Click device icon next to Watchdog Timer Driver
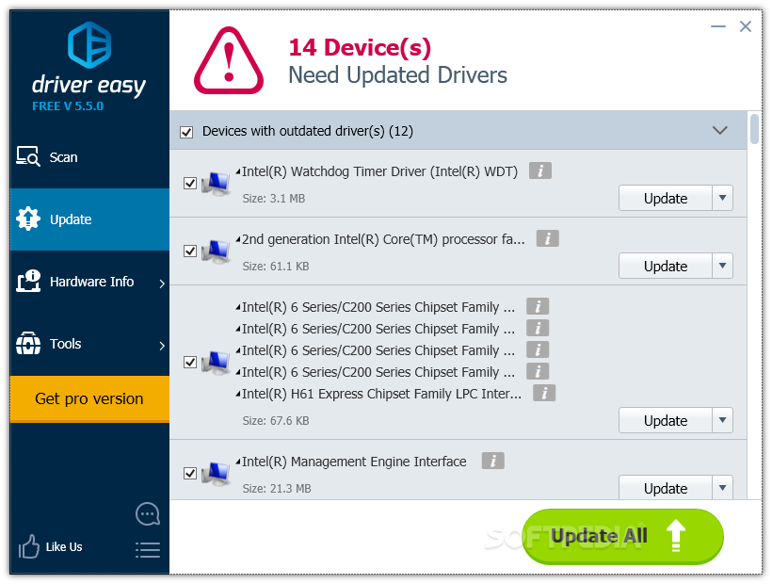 pyautogui.click(x=216, y=184)
